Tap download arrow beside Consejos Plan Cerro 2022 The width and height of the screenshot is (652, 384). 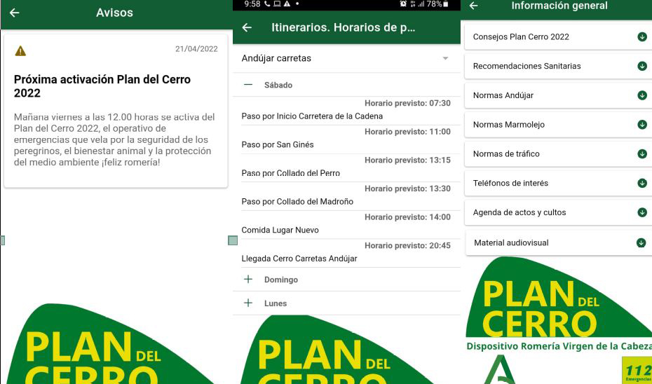(x=641, y=37)
